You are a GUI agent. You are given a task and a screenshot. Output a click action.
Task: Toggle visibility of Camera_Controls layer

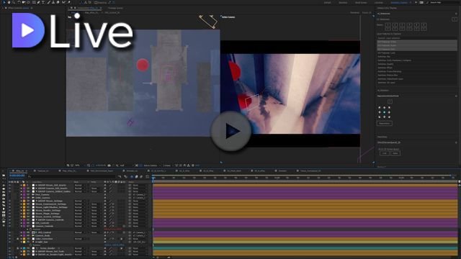coord(9,226)
